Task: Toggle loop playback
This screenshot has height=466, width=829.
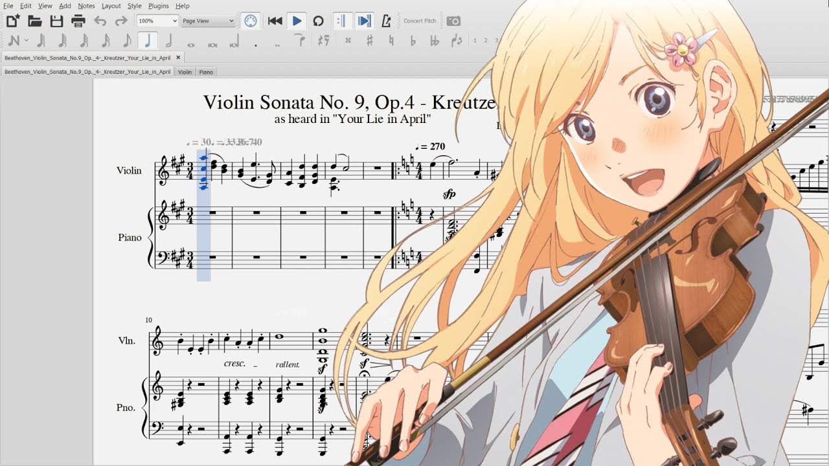Action: 318,21
